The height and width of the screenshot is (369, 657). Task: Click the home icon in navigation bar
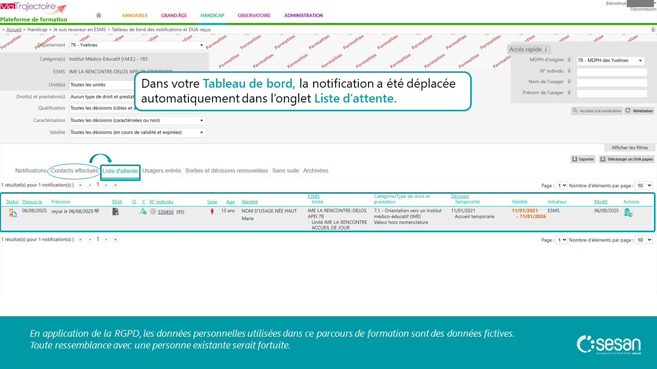click(x=99, y=15)
